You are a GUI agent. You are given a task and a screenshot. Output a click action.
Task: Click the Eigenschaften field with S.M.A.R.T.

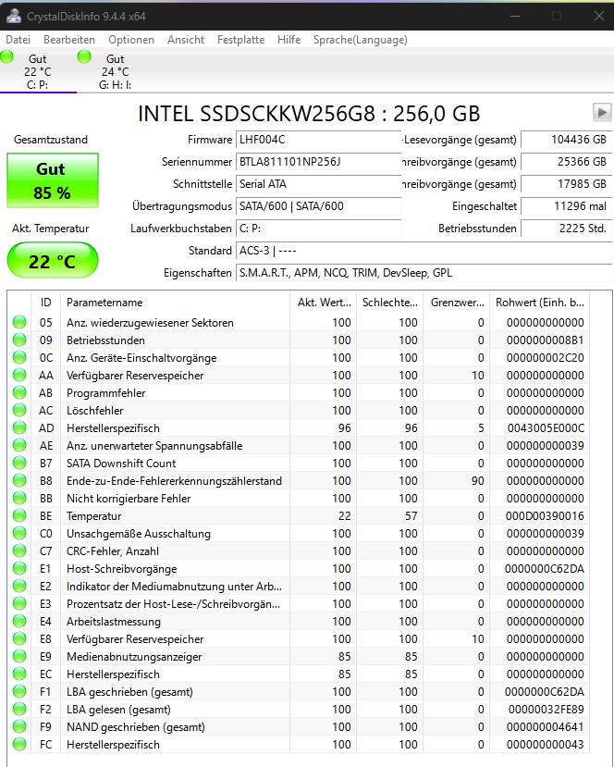coord(424,272)
